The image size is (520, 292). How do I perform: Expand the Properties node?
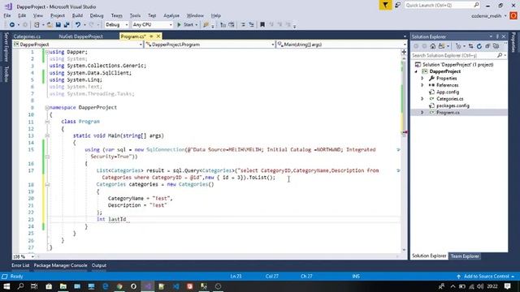pyautogui.click(x=422, y=79)
